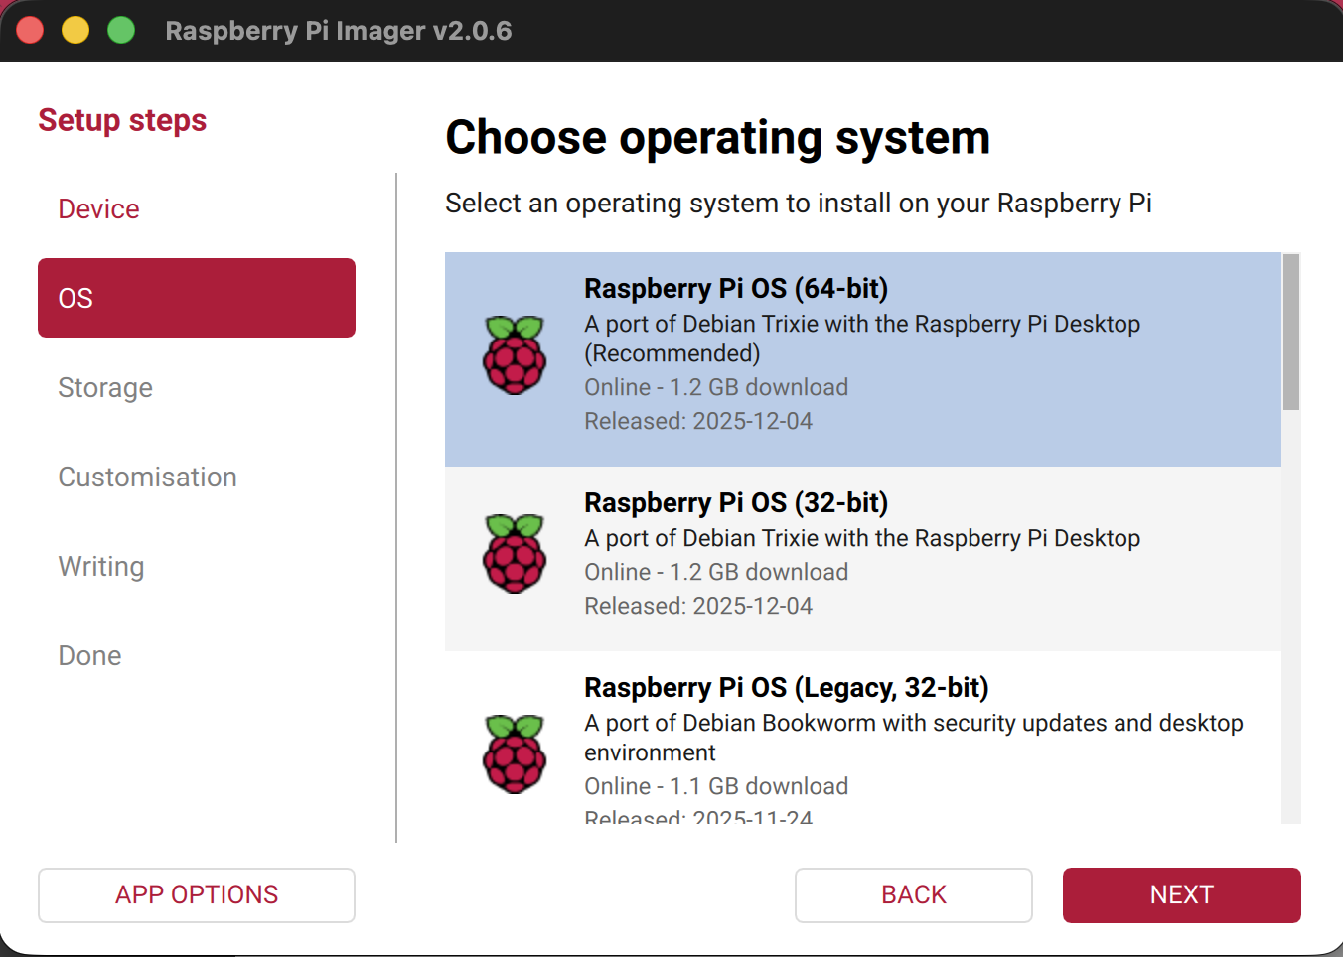Click the scrollbar track below the thumb
Viewport: 1343px width, 957px height.
point(1290,615)
